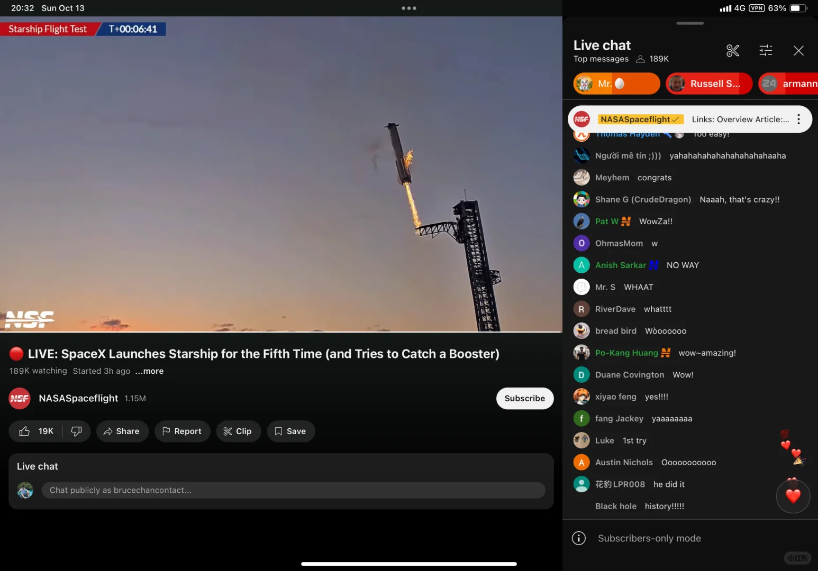Report the video
Screen dimensions: 818x571
point(182,431)
